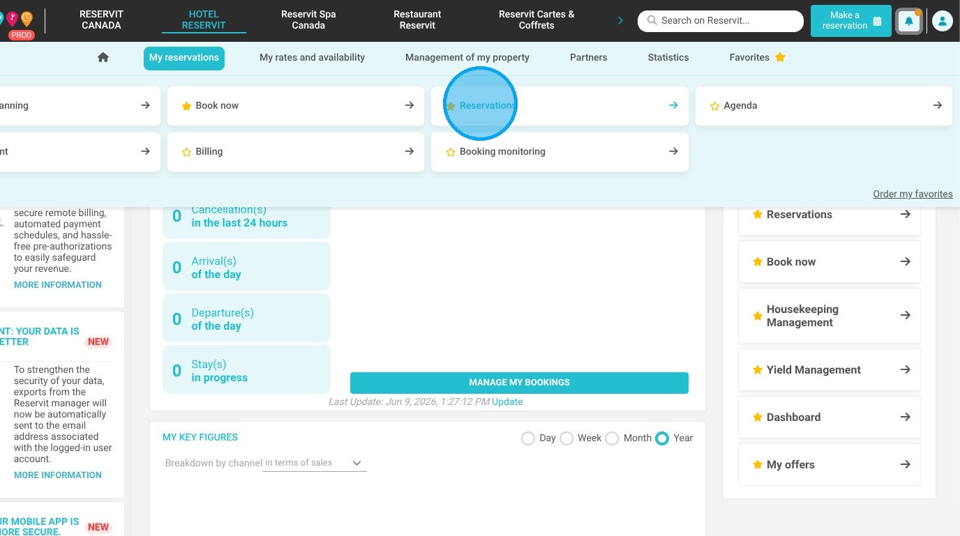Click the Housekeeping Management favorite label
Image resolution: width=960 pixels, height=536 pixels.
802,316
